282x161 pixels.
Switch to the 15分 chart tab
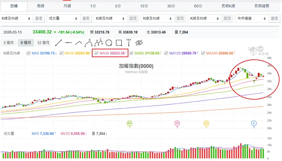point(144,6)
